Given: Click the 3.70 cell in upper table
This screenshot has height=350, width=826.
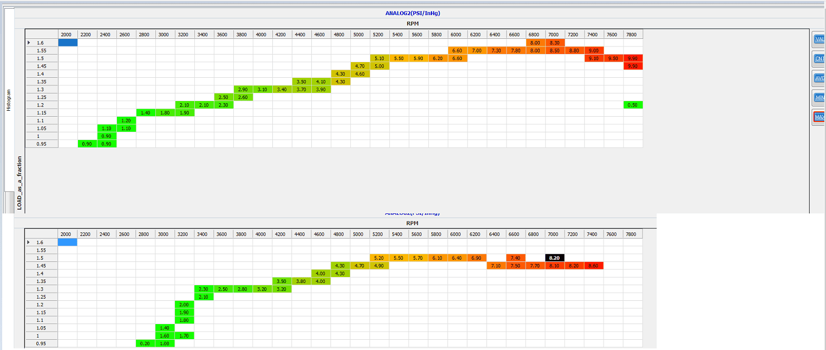Looking at the screenshot, I should pyautogui.click(x=302, y=90).
